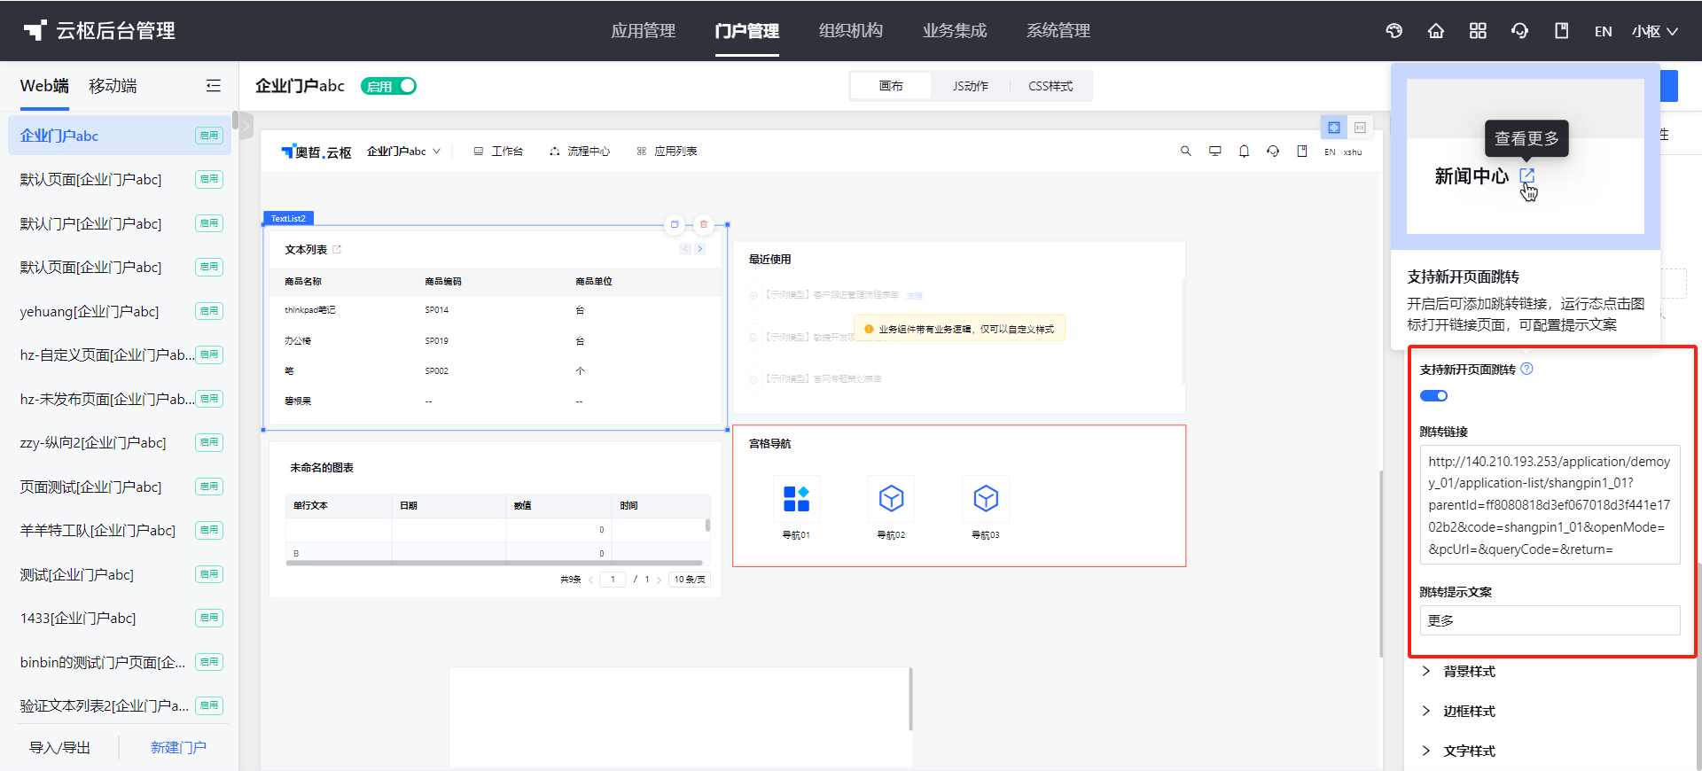Switch to the Web端 tab
The image size is (1702, 771).
pos(44,86)
